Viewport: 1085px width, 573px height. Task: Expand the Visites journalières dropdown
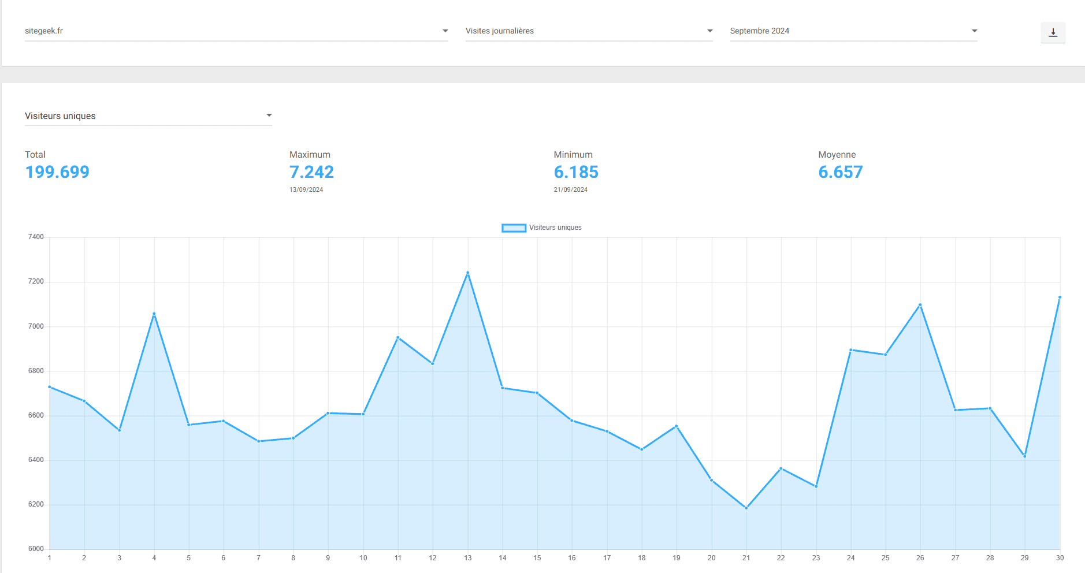[x=584, y=31]
